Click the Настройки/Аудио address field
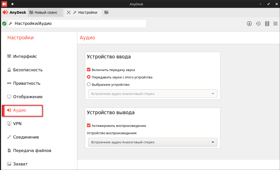280x170 pixels. click(x=77, y=24)
